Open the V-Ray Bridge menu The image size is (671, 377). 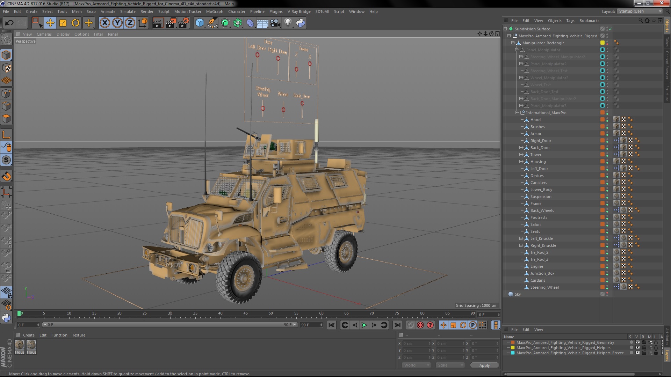pos(299,12)
